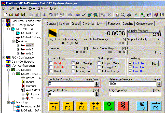The image size is (165, 113).
Task: Click the Find binoculars icon
Action: 70,15
